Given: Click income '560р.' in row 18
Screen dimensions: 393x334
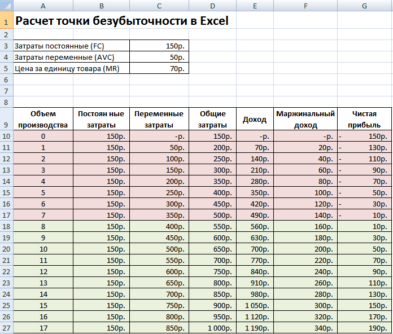Looking at the screenshot, I should 255,226.
